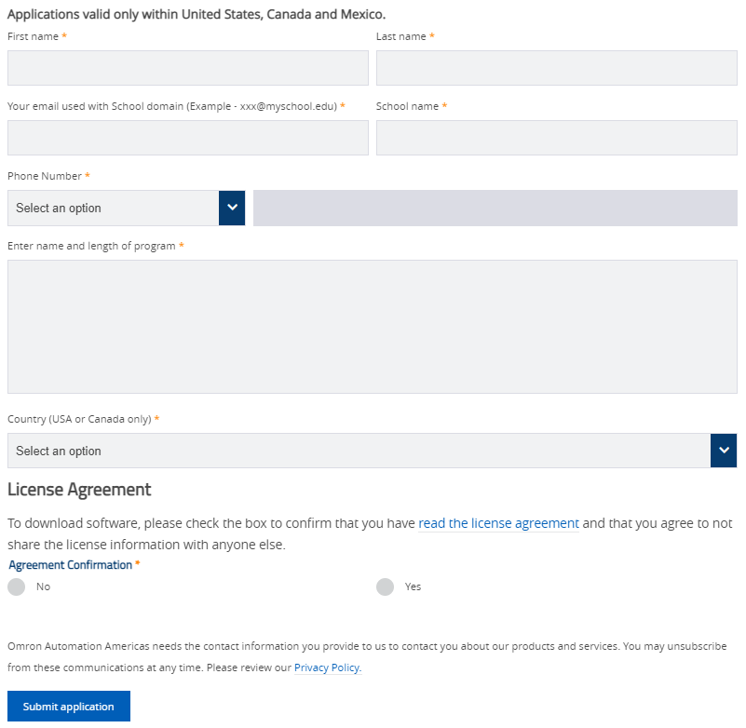Click the phone country code dropdown arrow
The image size is (746, 728).
point(232,208)
